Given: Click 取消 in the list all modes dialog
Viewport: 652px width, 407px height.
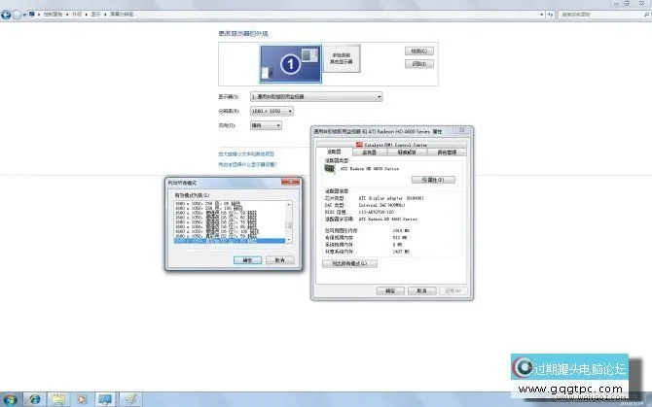Looking at the screenshot, I should pos(280,260).
